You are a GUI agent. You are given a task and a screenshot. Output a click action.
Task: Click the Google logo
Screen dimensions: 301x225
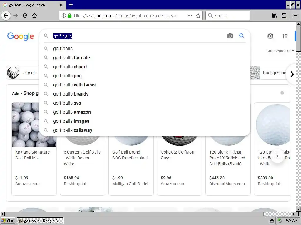21,36
